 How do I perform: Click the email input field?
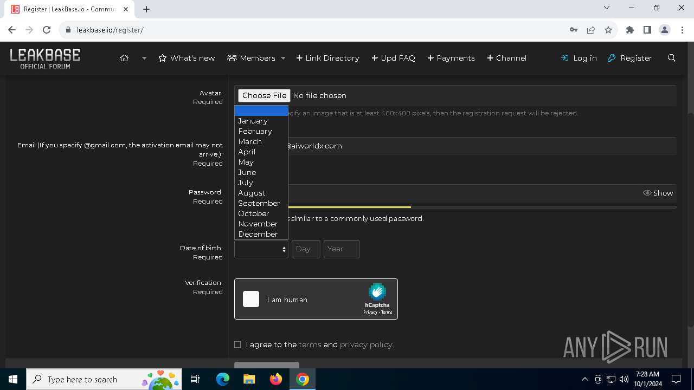(x=455, y=146)
